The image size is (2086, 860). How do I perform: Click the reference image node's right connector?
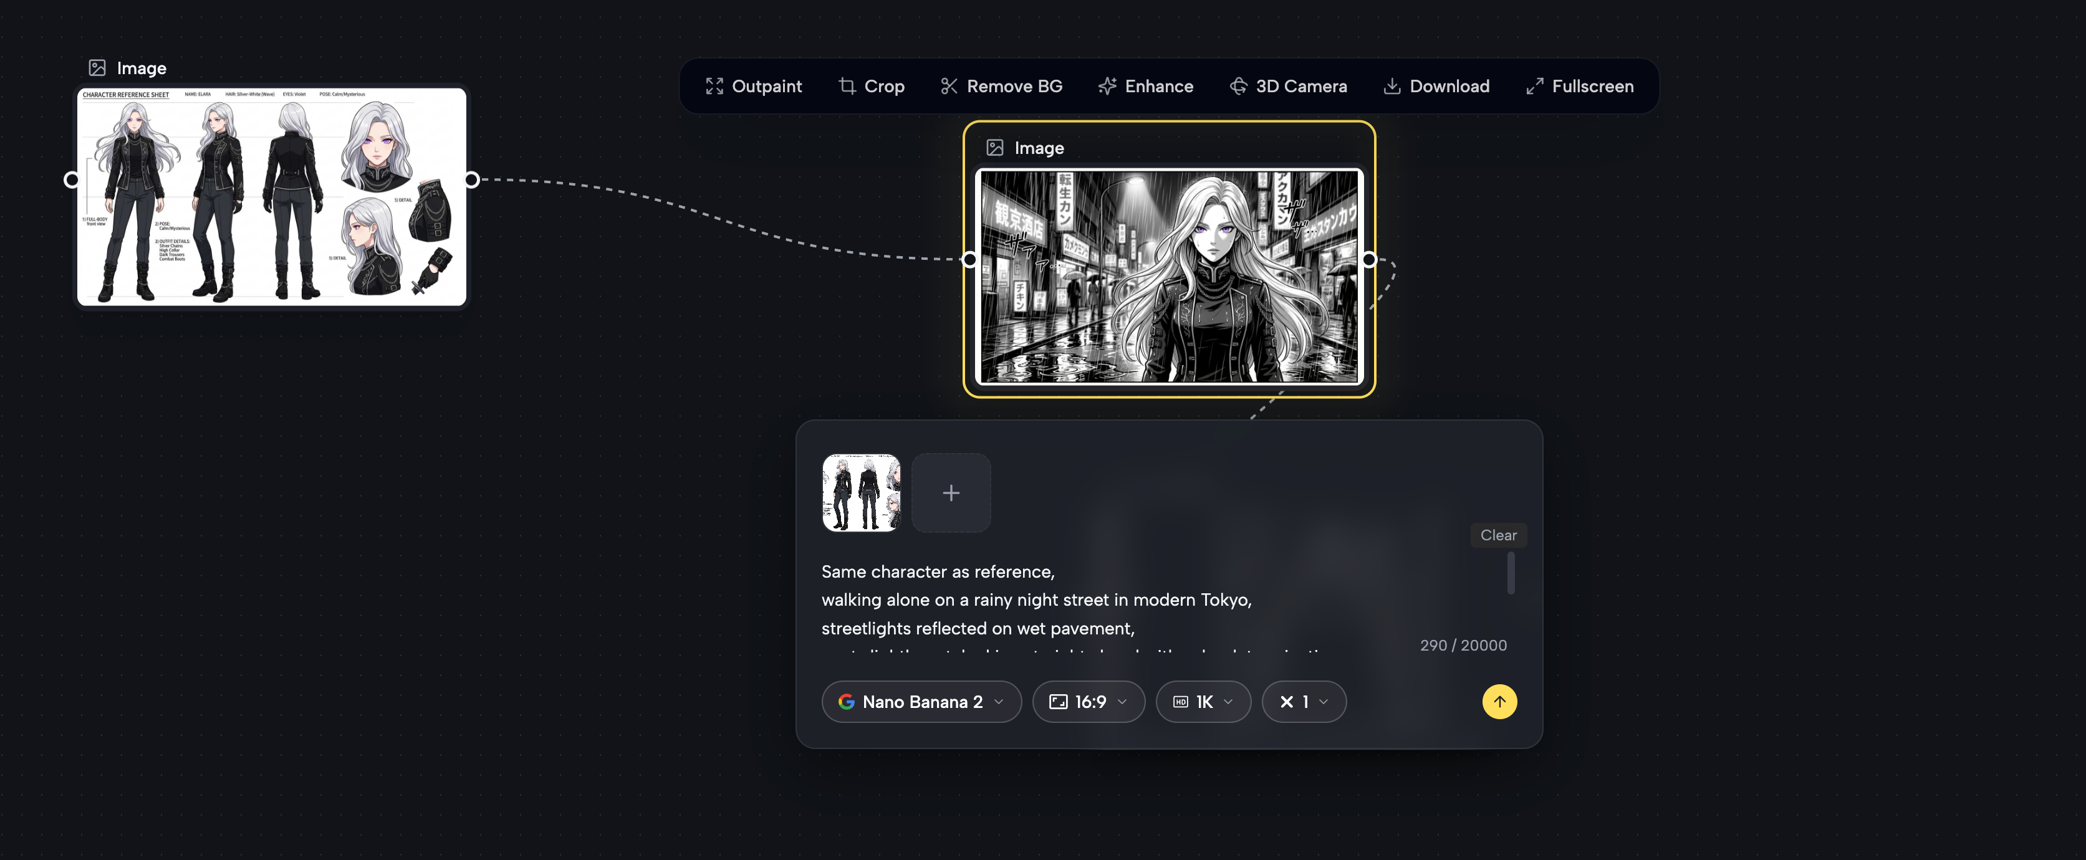point(471,179)
